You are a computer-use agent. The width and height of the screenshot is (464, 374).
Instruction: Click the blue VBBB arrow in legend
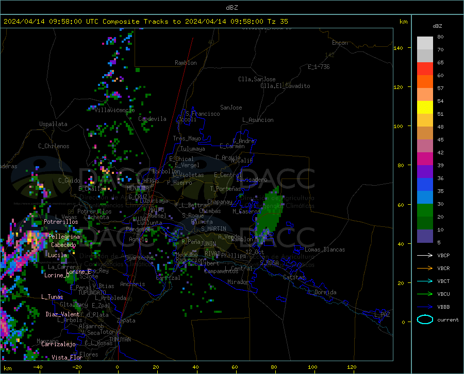click(425, 307)
